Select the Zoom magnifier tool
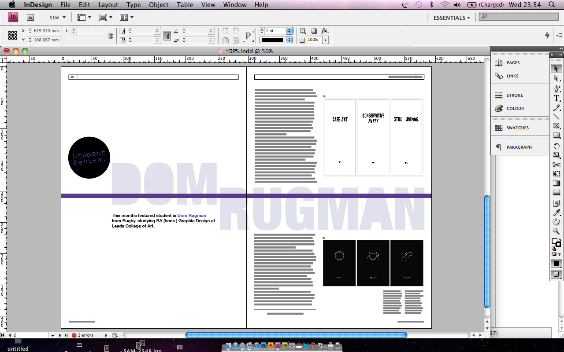 click(556, 231)
